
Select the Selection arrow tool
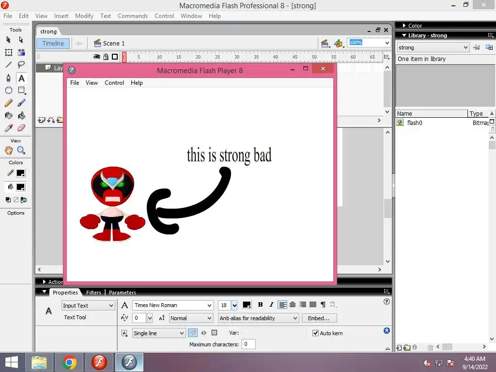[9, 40]
